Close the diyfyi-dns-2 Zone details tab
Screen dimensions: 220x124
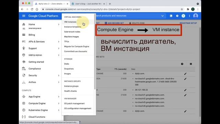pyautogui.click(x=67, y=4)
